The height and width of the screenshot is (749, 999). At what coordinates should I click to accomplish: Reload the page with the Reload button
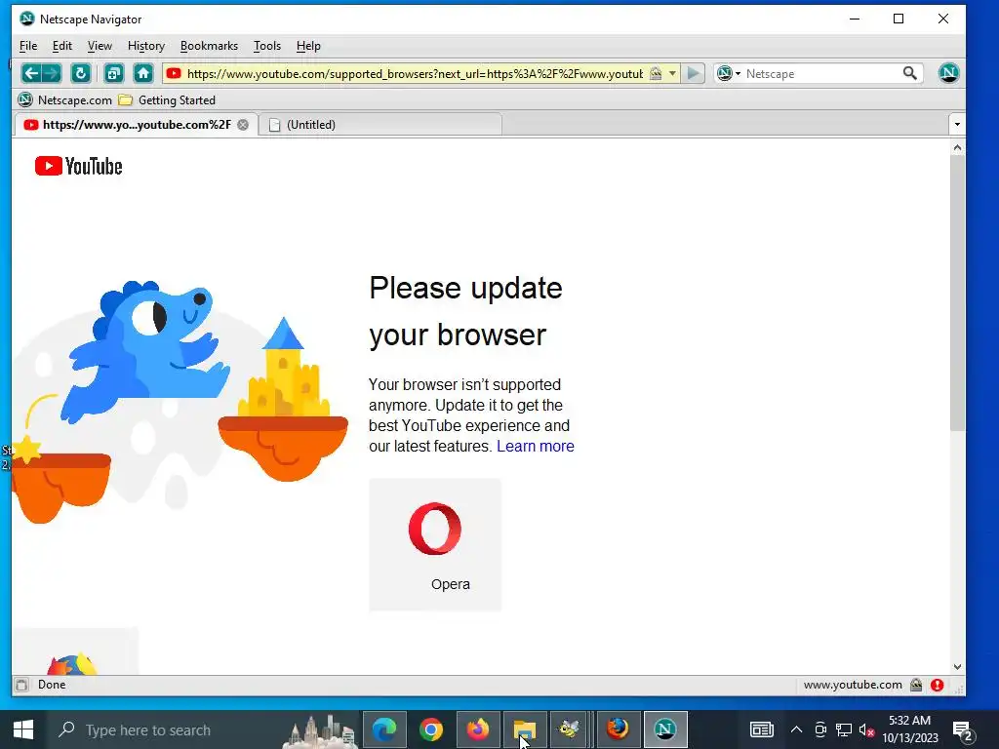pos(80,73)
